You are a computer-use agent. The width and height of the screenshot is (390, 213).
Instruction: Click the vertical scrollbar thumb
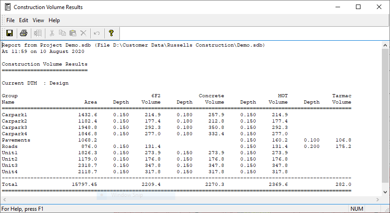pos(385,116)
